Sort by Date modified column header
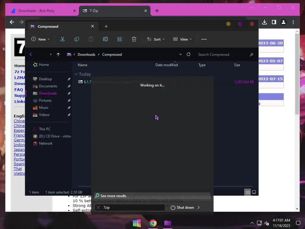Image resolution: width=305 pixels, height=229 pixels. (166, 65)
